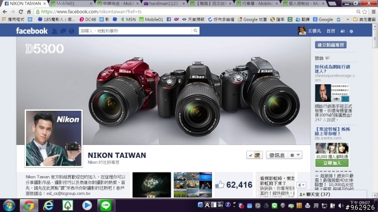
Task: Expand the tabs count dropdown showing 4
Action: tap(301, 185)
